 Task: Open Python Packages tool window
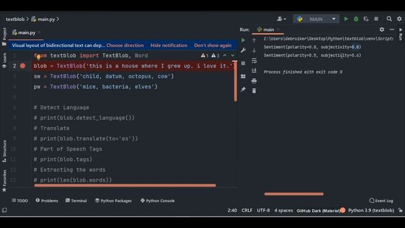(x=113, y=201)
